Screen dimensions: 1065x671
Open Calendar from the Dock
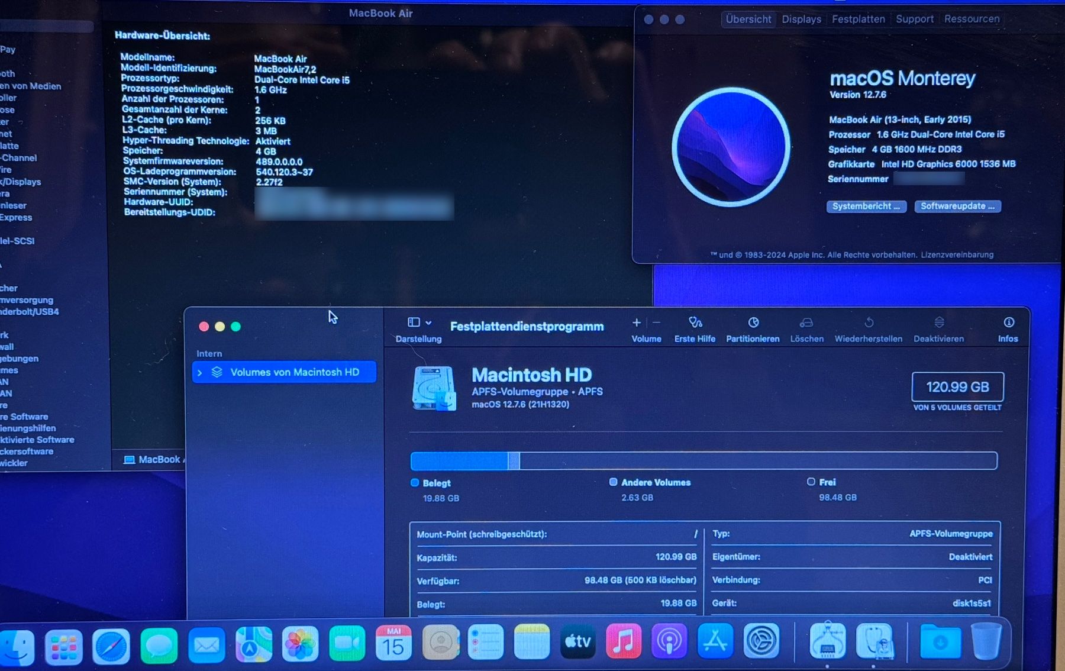coord(393,643)
